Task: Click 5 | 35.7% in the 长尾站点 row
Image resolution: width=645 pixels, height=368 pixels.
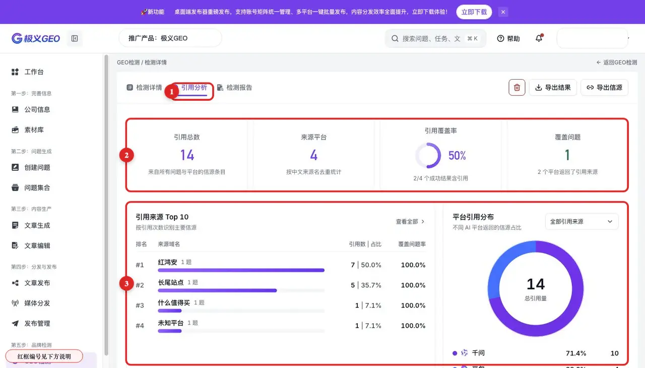Action: 366,285
